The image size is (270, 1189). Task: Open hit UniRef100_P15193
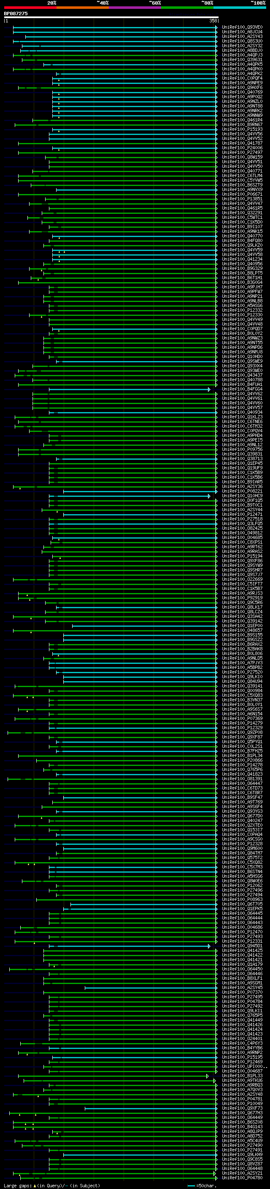coord(242,129)
